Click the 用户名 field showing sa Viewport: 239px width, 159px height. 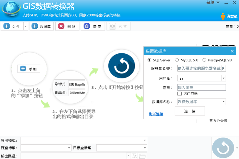[x=199, y=78]
